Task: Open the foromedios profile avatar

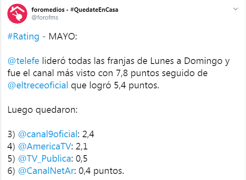Action: pyautogui.click(x=17, y=14)
